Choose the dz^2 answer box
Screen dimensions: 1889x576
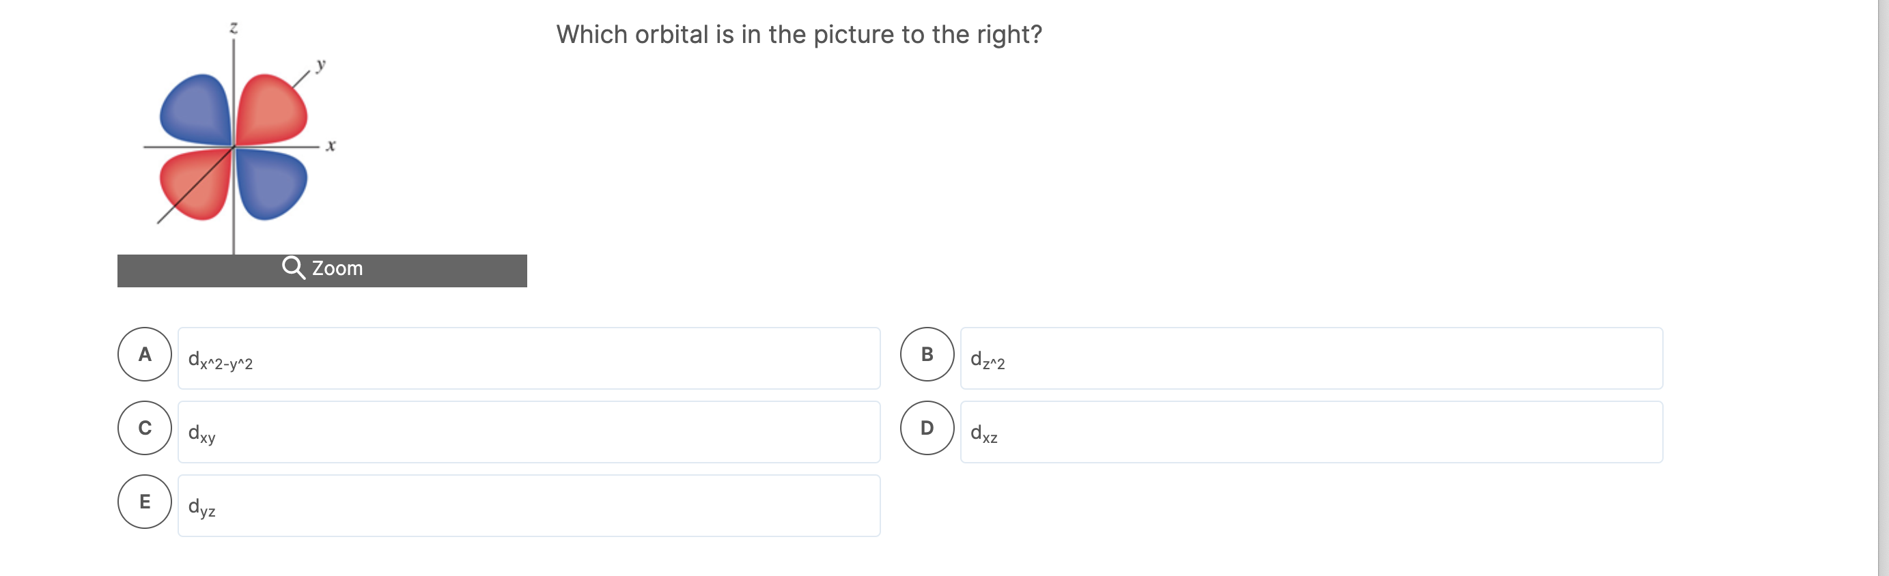[1311, 358]
